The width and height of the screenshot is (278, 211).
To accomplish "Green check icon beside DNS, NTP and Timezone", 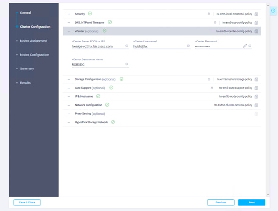I will [x=110, y=22].
